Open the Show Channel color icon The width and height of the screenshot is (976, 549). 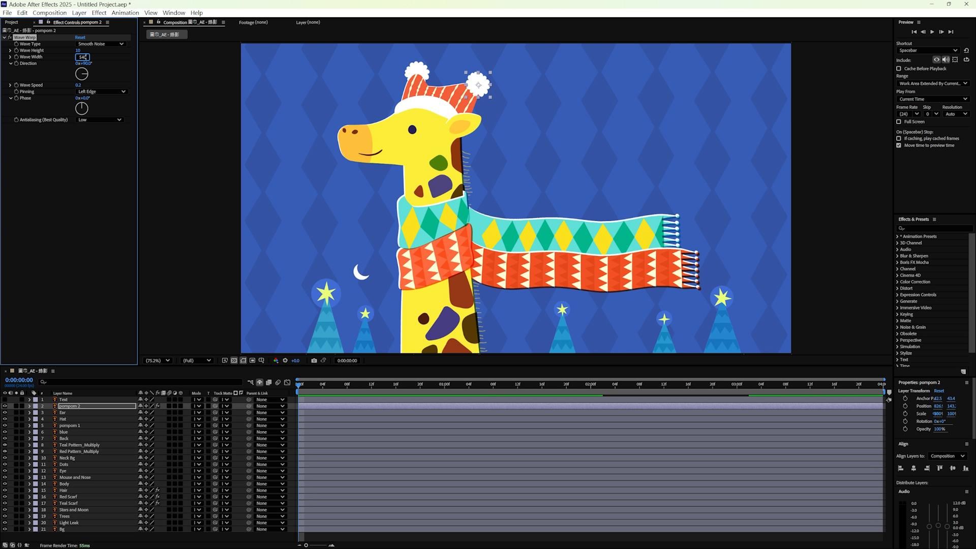(276, 360)
